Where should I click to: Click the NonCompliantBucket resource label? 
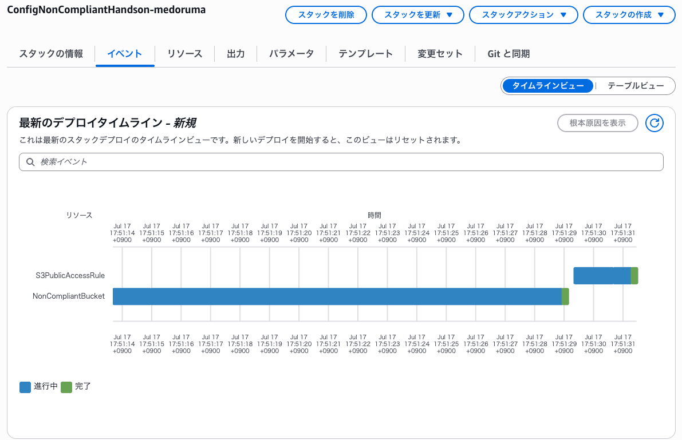pyautogui.click(x=69, y=296)
